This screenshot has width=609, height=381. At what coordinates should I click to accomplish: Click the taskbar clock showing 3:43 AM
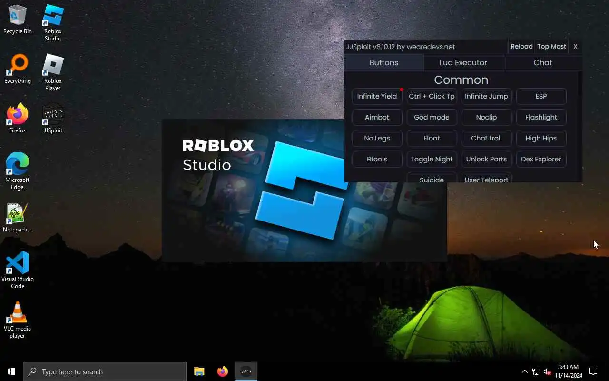(568, 371)
